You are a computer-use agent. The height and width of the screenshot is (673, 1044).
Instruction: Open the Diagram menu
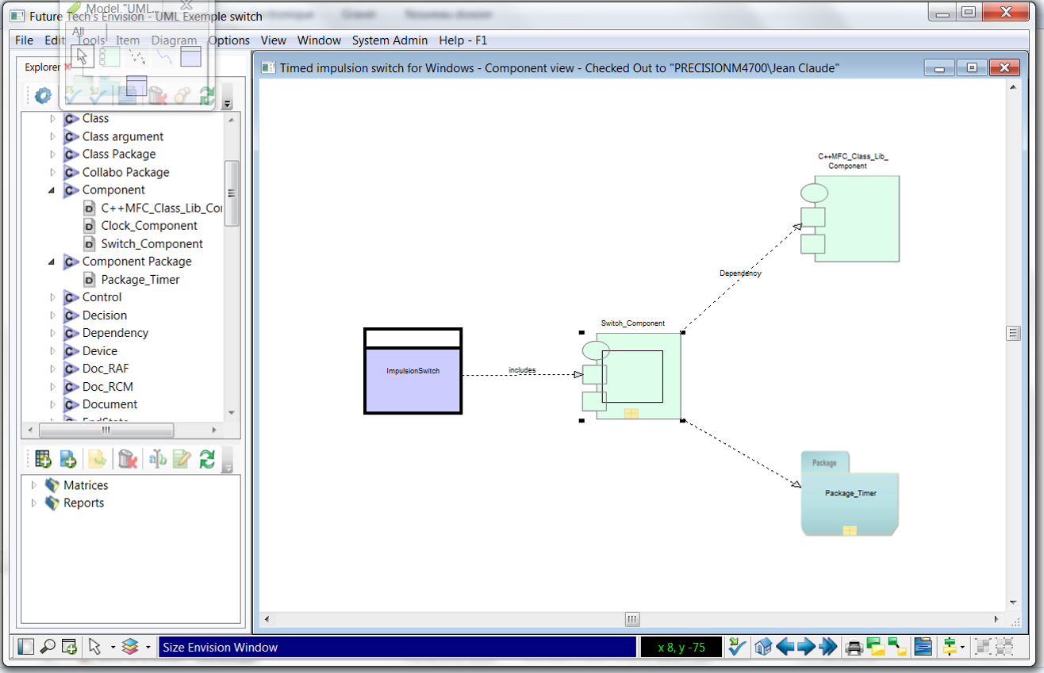pos(175,40)
